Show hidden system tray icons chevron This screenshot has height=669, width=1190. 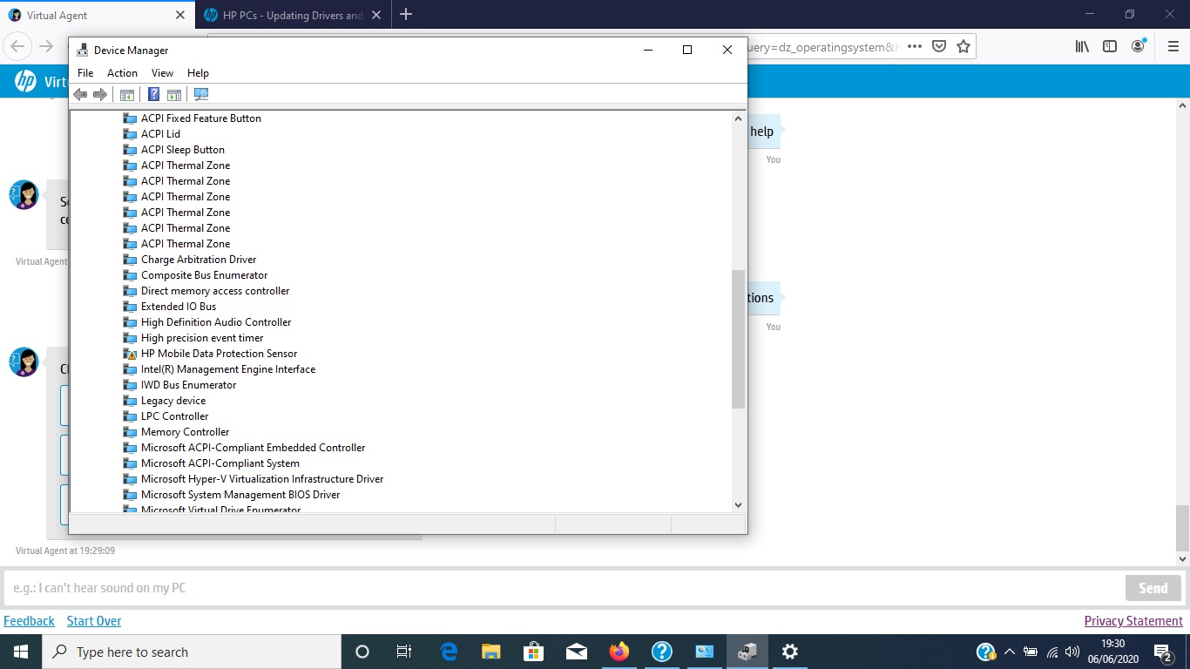click(x=1010, y=652)
